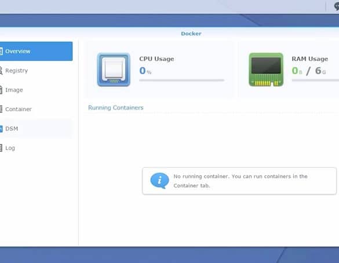Click the CPU chip icon

(x=114, y=70)
